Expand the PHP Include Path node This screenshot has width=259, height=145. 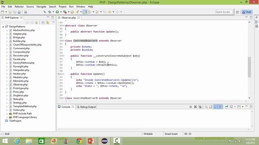click(x=7, y=114)
